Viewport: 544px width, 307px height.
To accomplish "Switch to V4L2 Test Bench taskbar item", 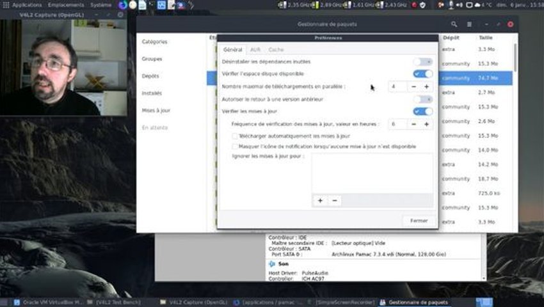I will coord(114,302).
